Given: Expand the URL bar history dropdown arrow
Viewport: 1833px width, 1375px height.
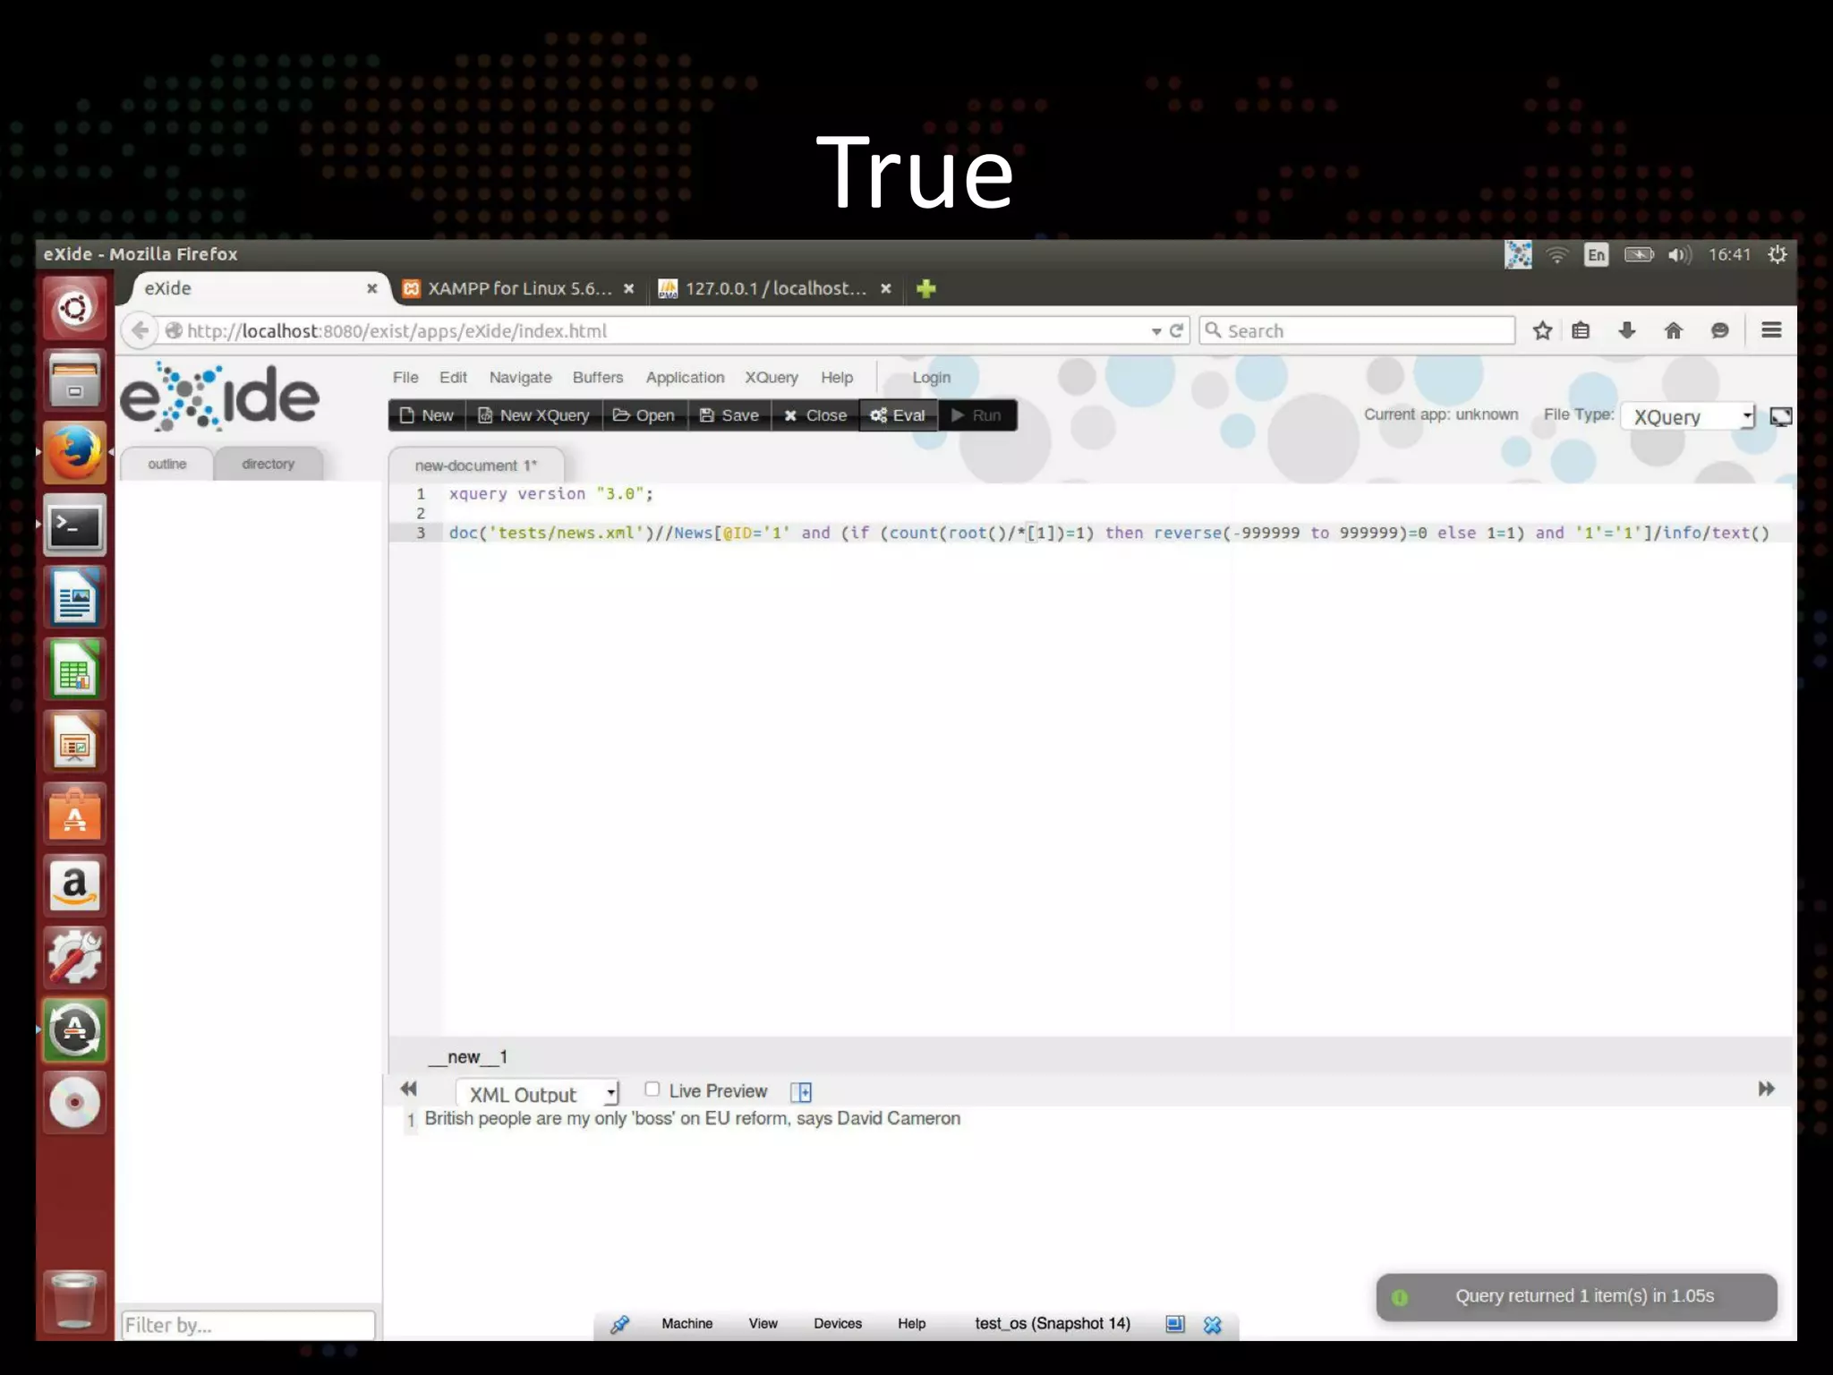Looking at the screenshot, I should point(1155,331).
